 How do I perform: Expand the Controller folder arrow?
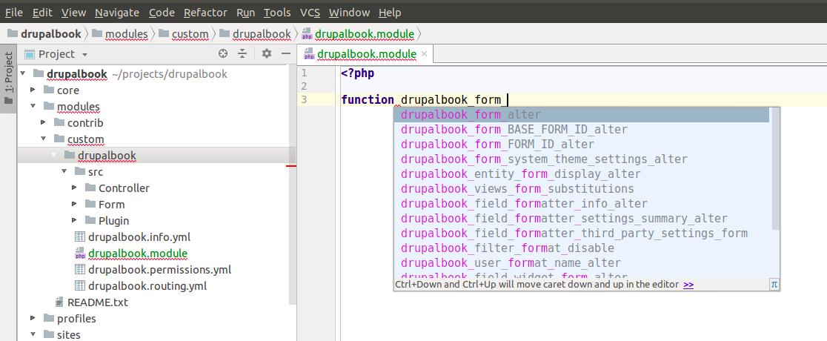click(x=74, y=188)
